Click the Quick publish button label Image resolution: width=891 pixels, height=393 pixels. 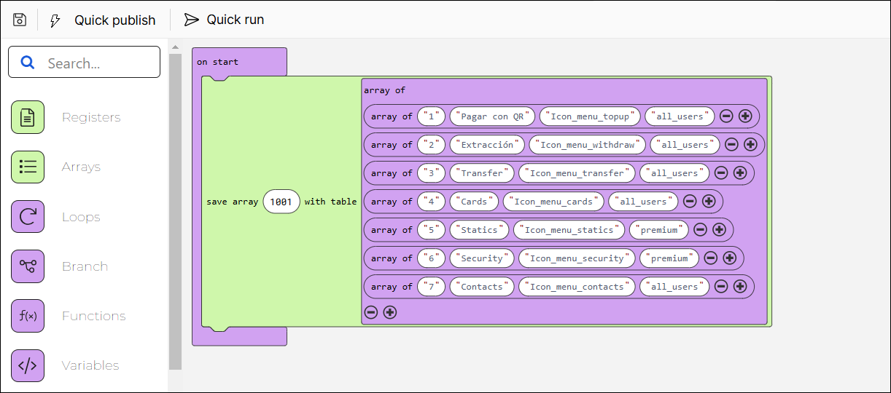coord(114,20)
